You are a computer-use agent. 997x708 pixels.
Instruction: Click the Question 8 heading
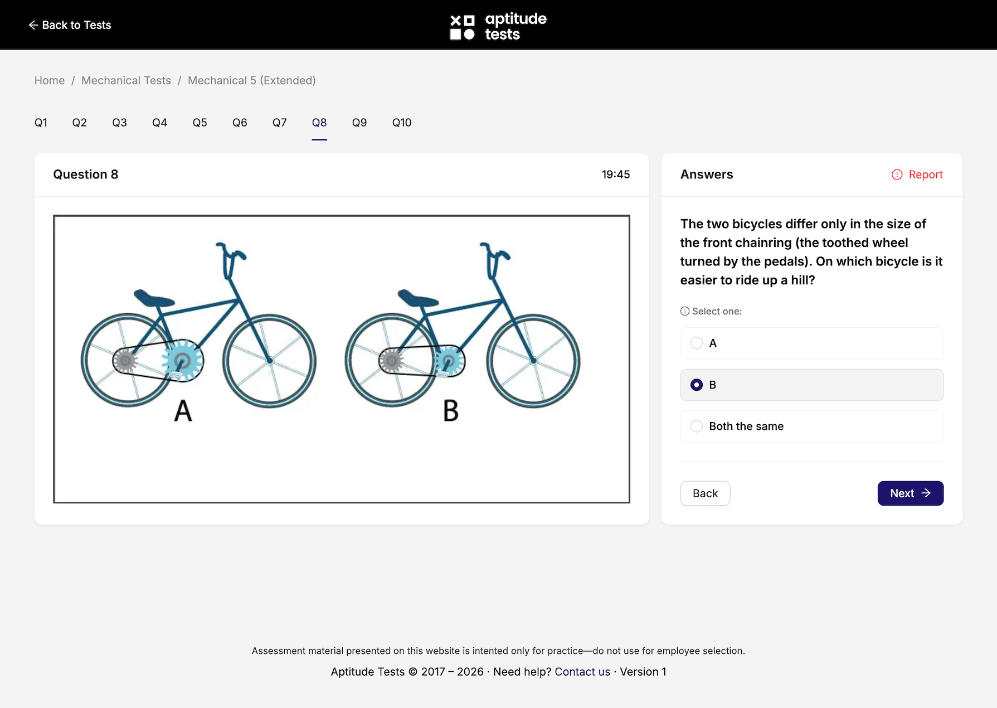click(86, 174)
